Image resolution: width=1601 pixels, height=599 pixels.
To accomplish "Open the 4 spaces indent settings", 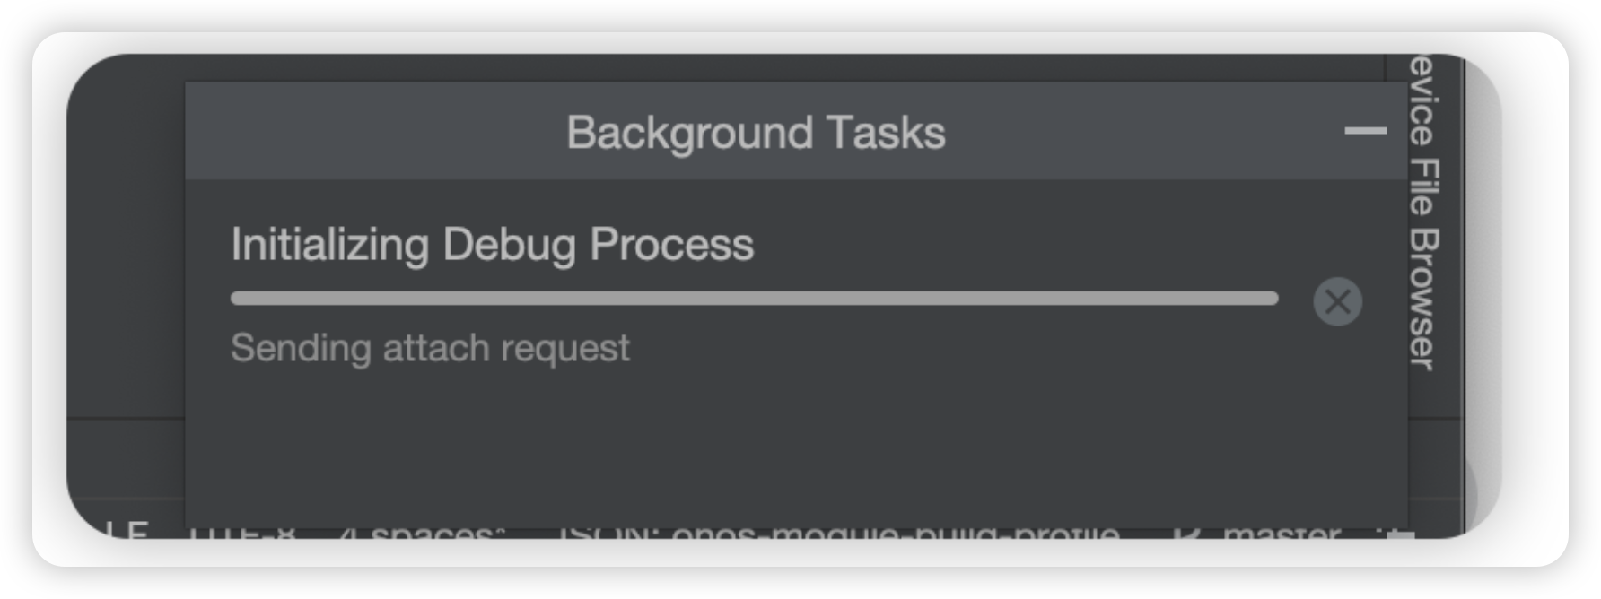I will 422,531.
